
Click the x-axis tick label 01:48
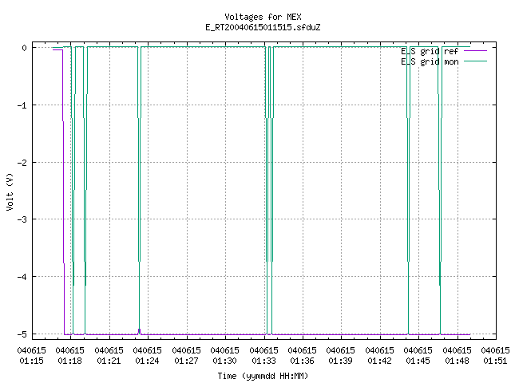pyautogui.click(x=457, y=361)
